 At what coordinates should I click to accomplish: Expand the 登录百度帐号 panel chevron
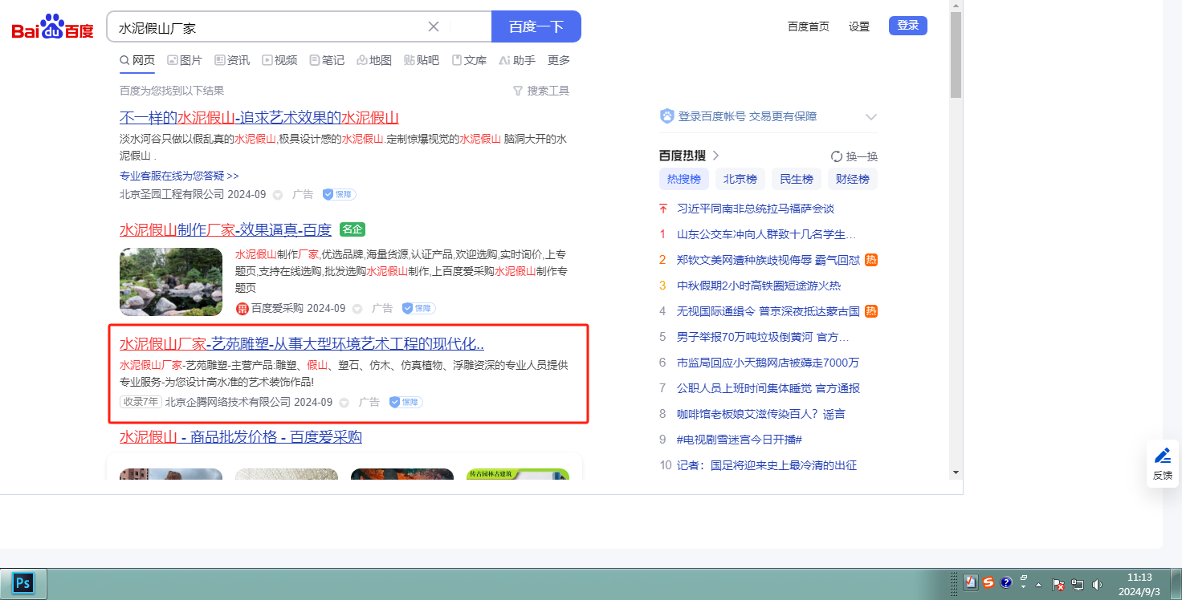[870, 117]
